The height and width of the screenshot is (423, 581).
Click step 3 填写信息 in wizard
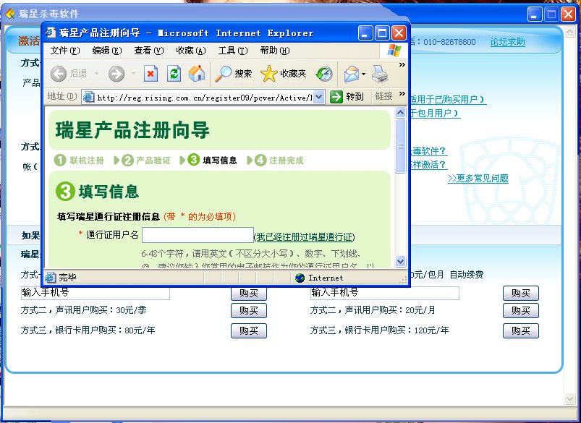[x=212, y=160]
